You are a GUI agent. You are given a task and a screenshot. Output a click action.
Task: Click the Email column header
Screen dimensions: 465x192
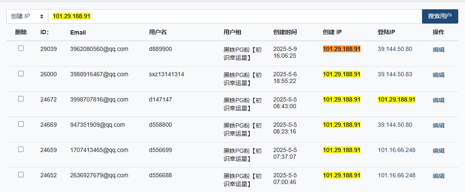[78, 32]
